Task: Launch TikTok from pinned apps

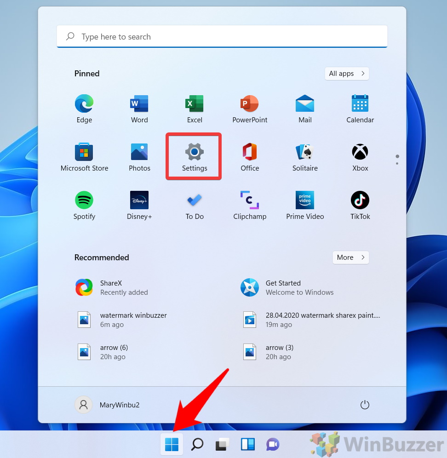Action: point(360,205)
